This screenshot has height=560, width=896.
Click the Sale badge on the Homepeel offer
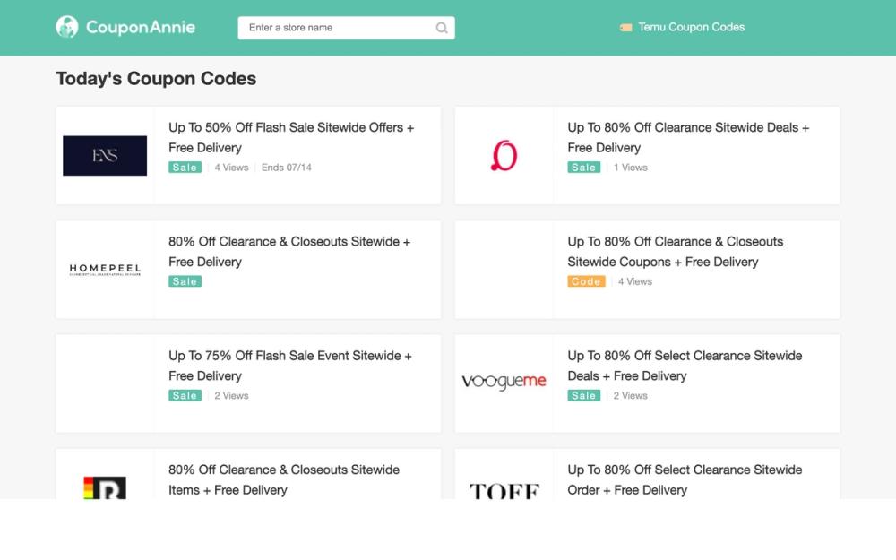pyautogui.click(x=185, y=281)
